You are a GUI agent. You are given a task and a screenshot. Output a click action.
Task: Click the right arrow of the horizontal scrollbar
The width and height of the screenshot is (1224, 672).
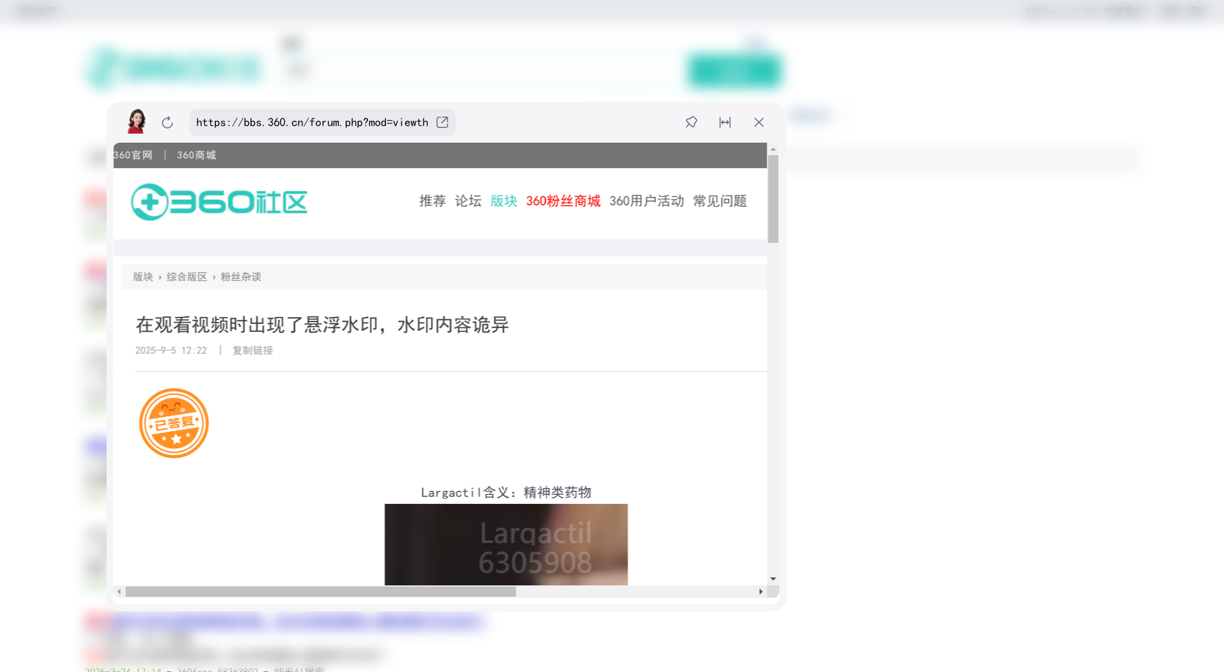(x=760, y=592)
